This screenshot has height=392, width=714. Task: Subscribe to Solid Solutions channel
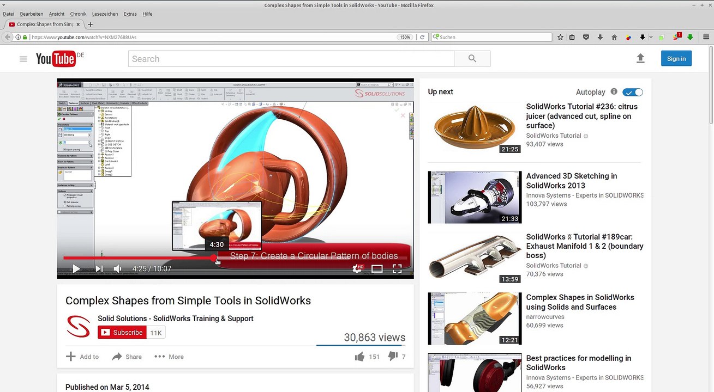pos(122,333)
